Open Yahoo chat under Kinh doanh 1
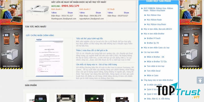The width and height of the screenshot is (204, 102). coord(54,12)
